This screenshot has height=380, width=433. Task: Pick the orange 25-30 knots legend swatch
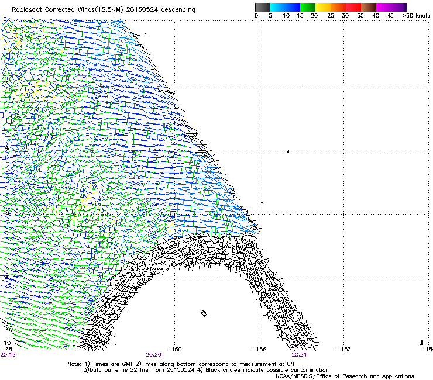click(338, 7)
